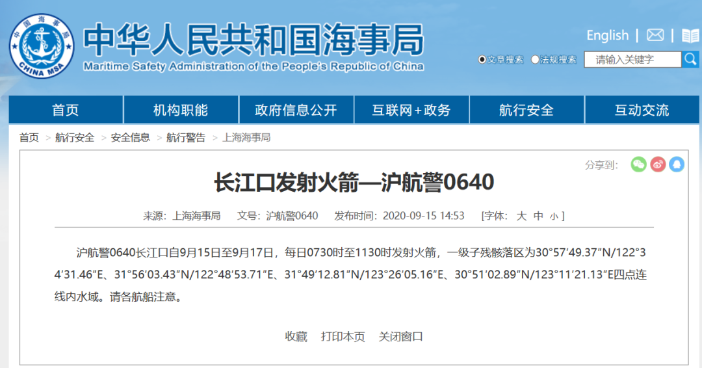Click 打印本页 to print the page
Image resolution: width=702 pixels, height=368 pixels.
coord(343,336)
